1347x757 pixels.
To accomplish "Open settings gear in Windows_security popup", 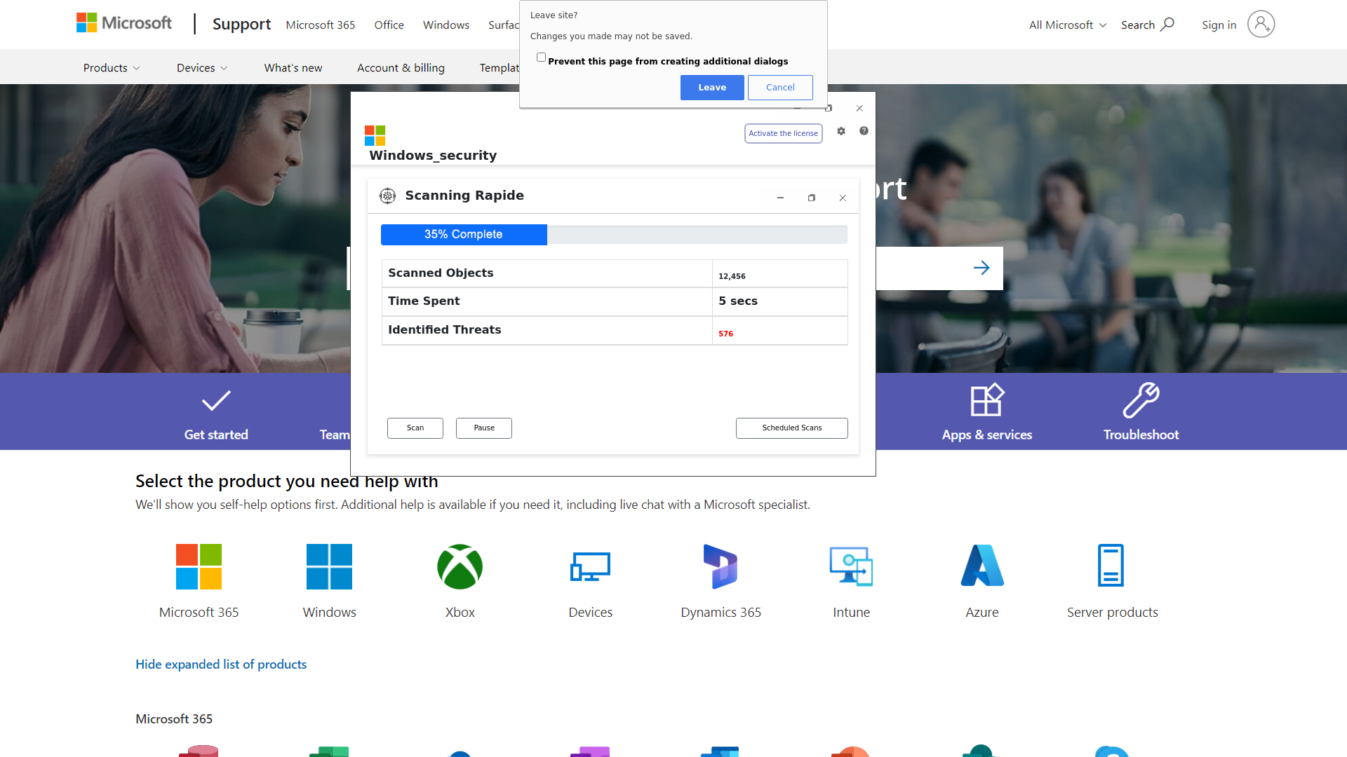I will (841, 131).
